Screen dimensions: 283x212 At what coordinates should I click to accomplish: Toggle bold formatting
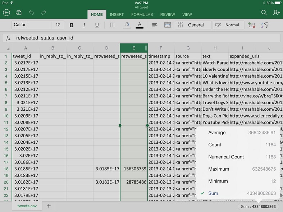coord(72,25)
